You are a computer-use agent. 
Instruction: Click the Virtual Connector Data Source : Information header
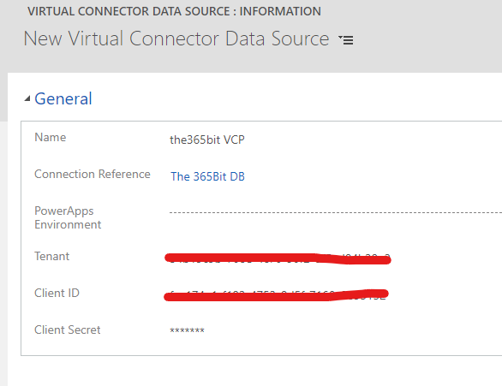click(174, 11)
